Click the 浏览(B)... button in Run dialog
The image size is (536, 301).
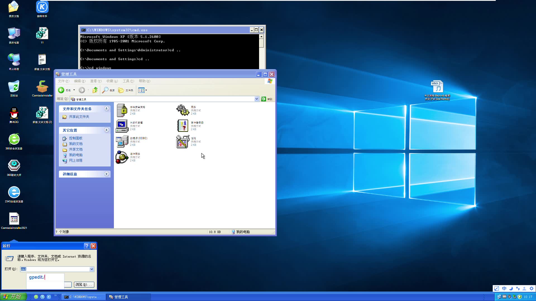coord(84,285)
